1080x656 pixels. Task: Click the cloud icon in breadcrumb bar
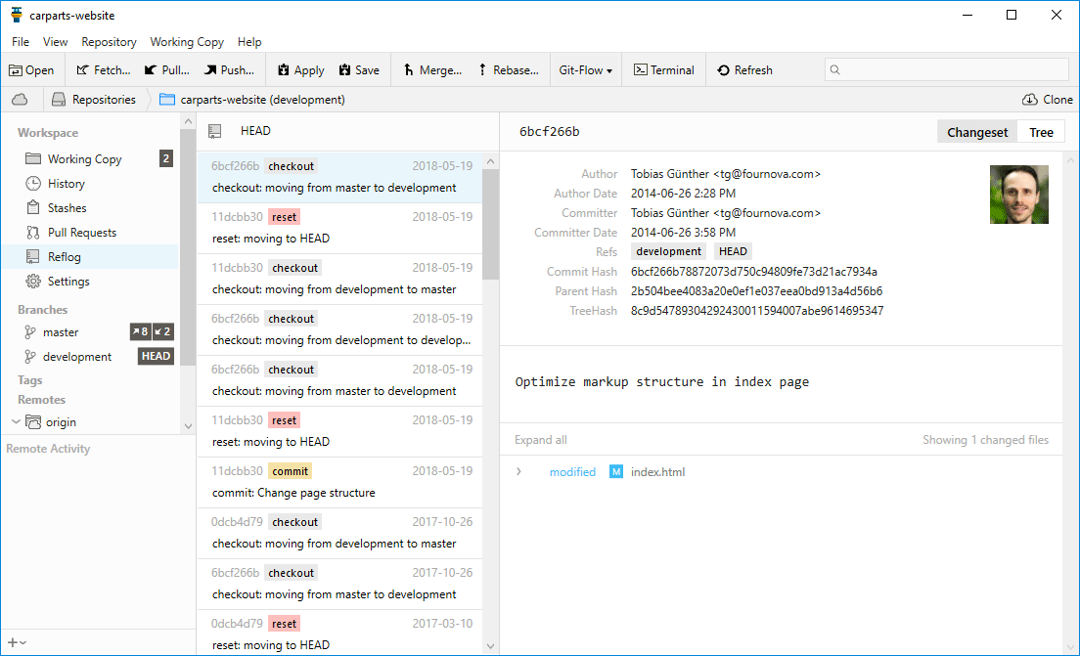pyautogui.click(x=20, y=100)
